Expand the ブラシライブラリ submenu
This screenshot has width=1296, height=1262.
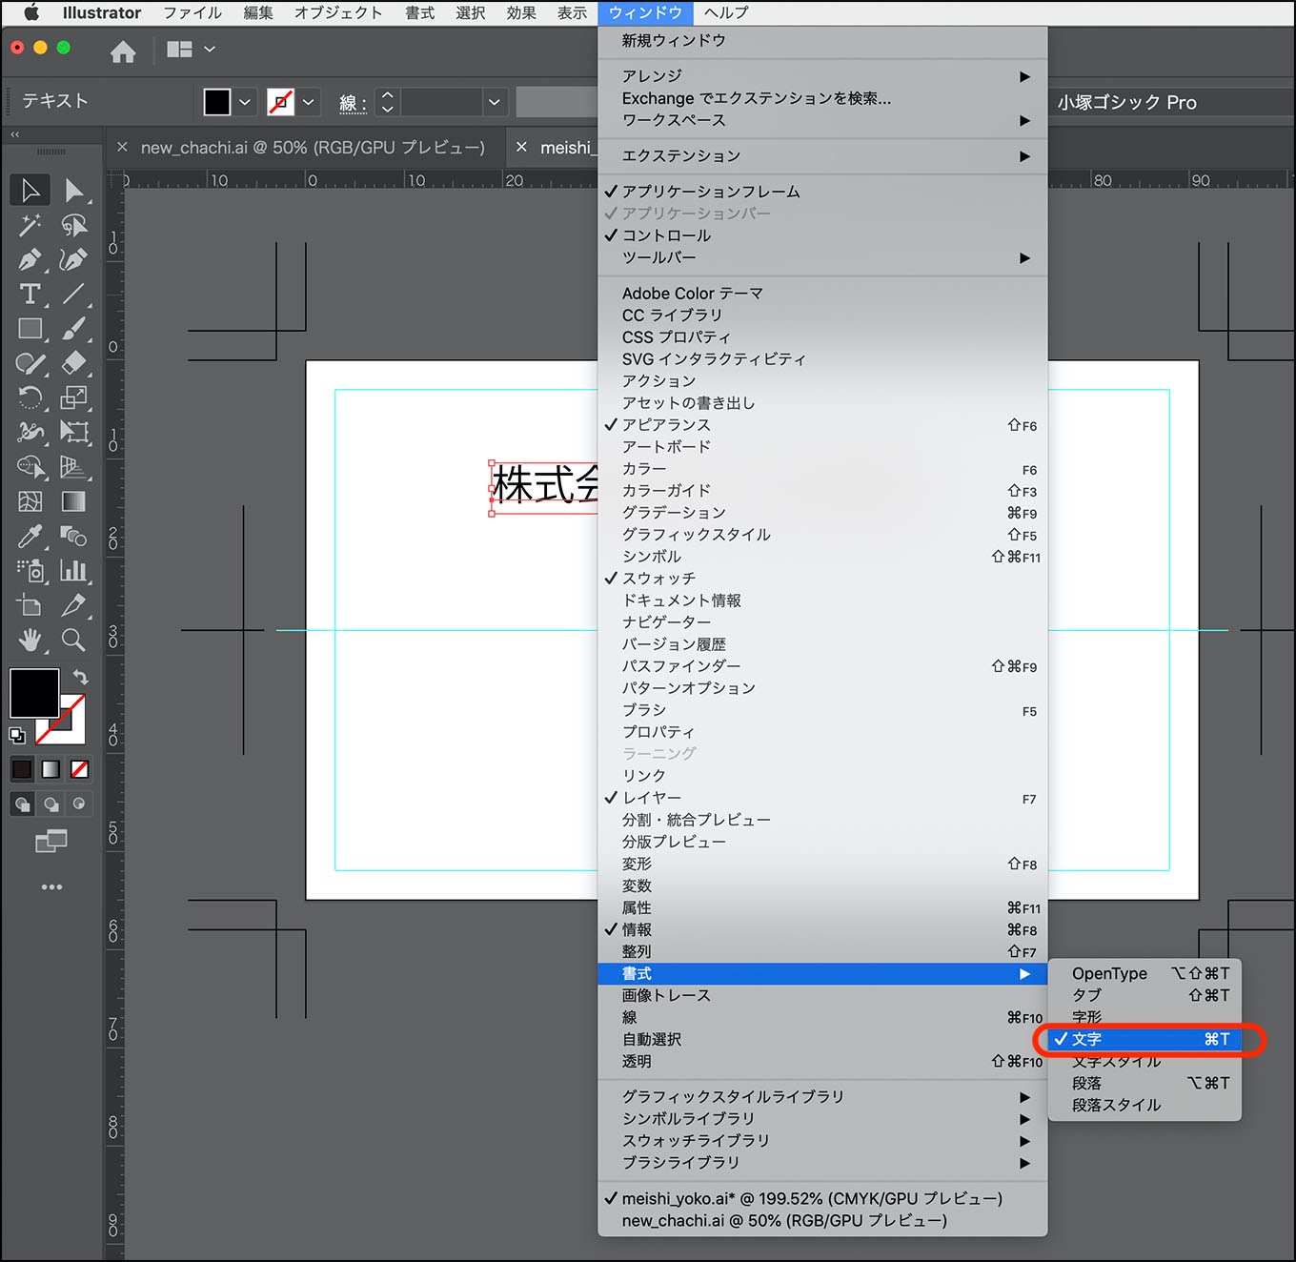coord(822,1163)
